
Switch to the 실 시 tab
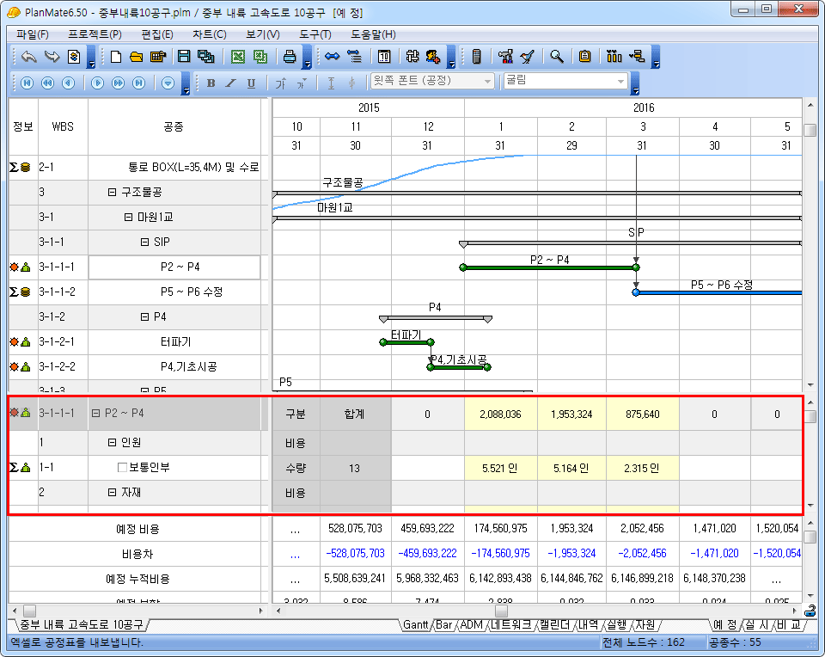click(x=756, y=625)
